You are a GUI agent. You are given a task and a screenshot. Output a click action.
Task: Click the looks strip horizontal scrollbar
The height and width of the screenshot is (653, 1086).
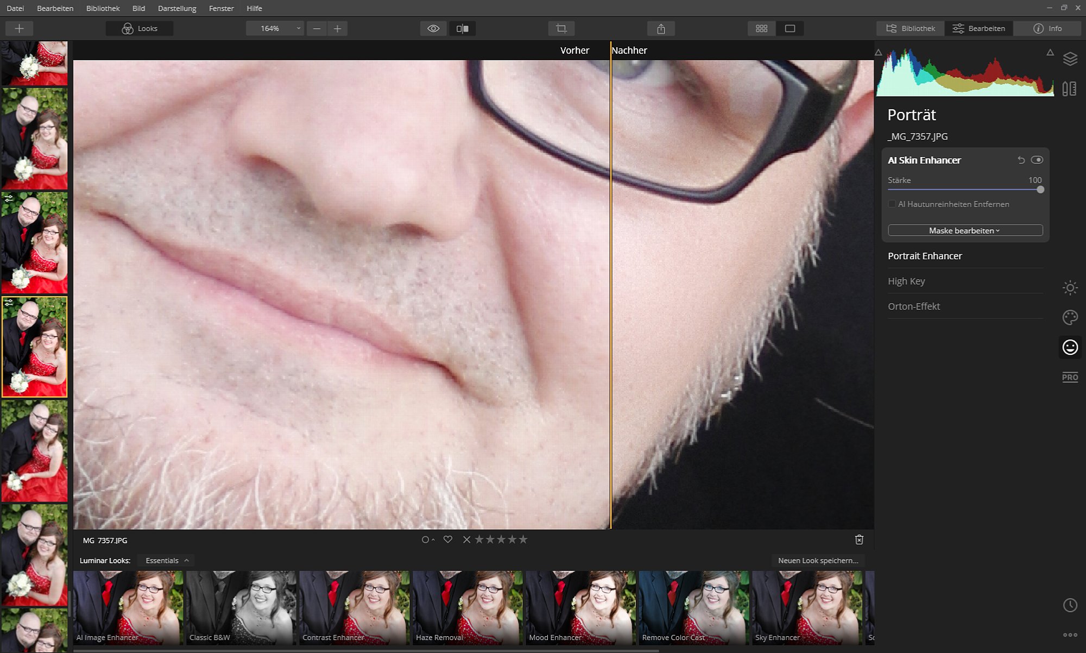tap(367, 650)
